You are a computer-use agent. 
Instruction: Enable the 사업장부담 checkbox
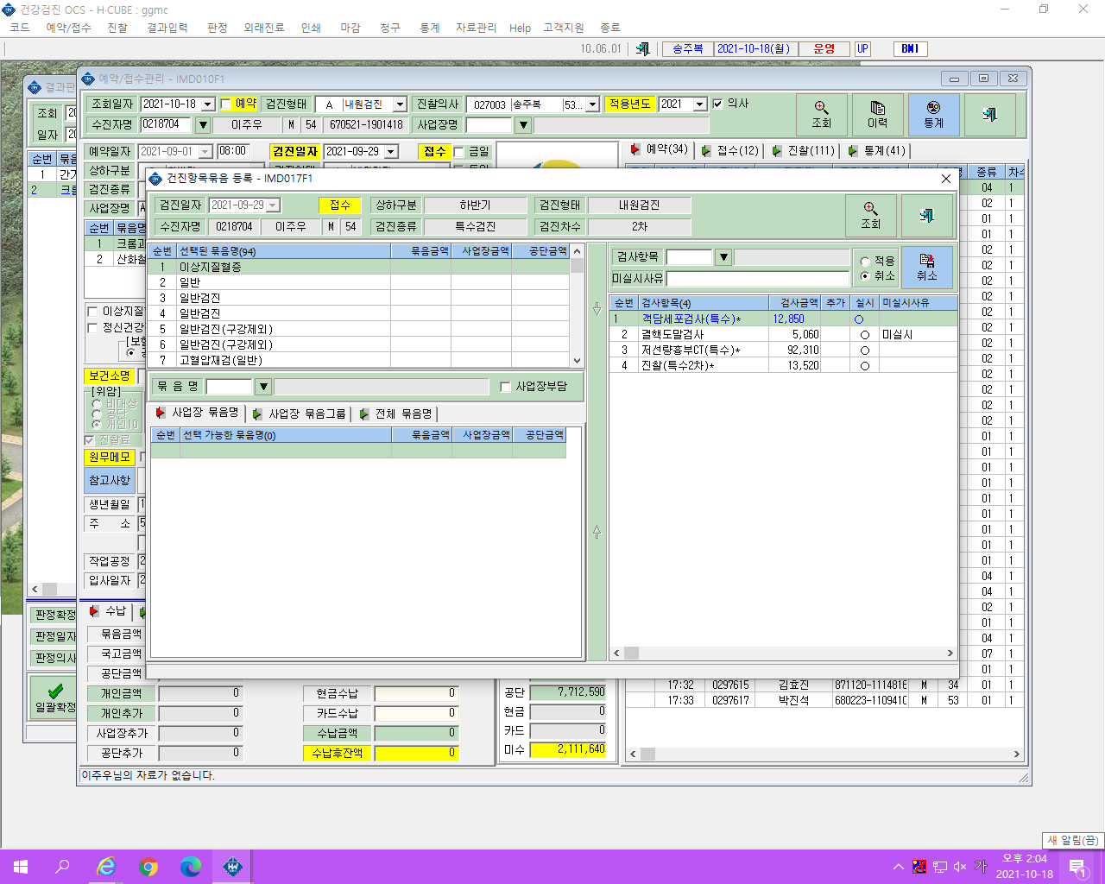tap(506, 387)
